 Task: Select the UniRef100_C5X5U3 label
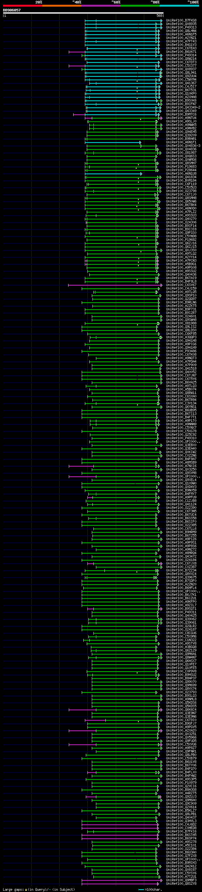click(181, 187)
